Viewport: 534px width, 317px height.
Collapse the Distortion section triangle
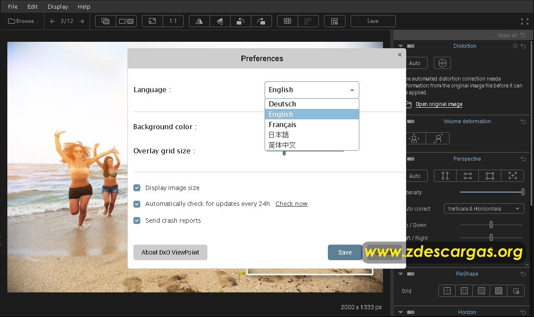pos(401,46)
